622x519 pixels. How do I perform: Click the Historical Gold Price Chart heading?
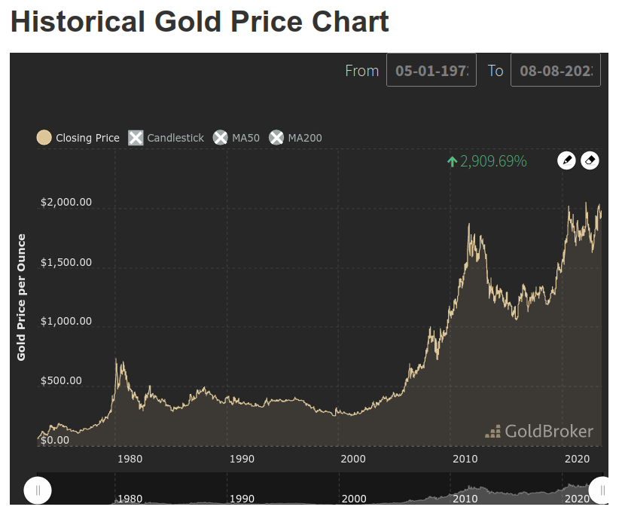(200, 22)
